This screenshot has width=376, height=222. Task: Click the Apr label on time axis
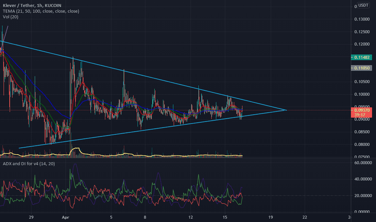(x=65, y=218)
